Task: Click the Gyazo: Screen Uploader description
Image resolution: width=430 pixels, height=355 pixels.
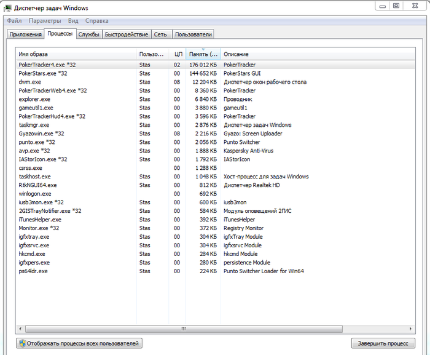Action: pos(253,134)
